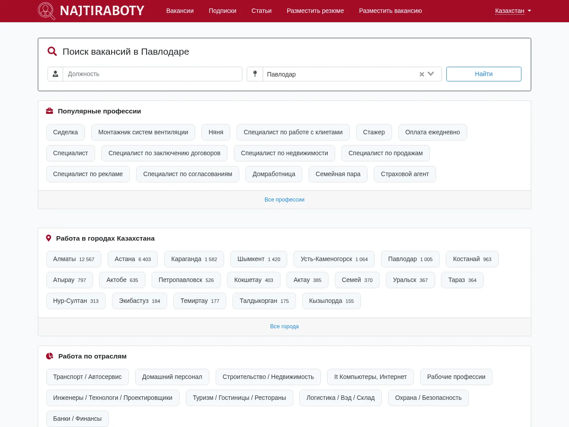This screenshot has width=569, height=427.
Task: Click the location icon near Работа в городах
Action: [49, 238]
